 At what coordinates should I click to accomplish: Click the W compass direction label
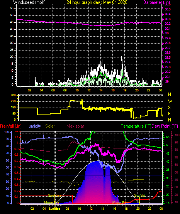point(170,101)
